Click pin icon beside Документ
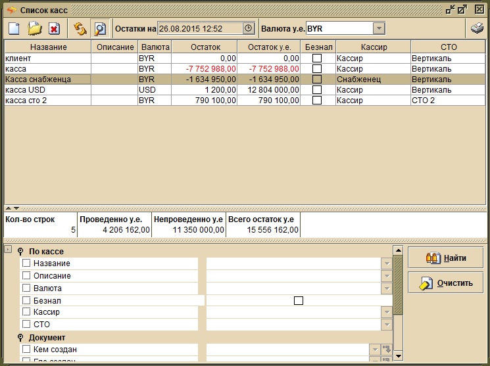The width and height of the screenshot is (490, 366). 20,338
